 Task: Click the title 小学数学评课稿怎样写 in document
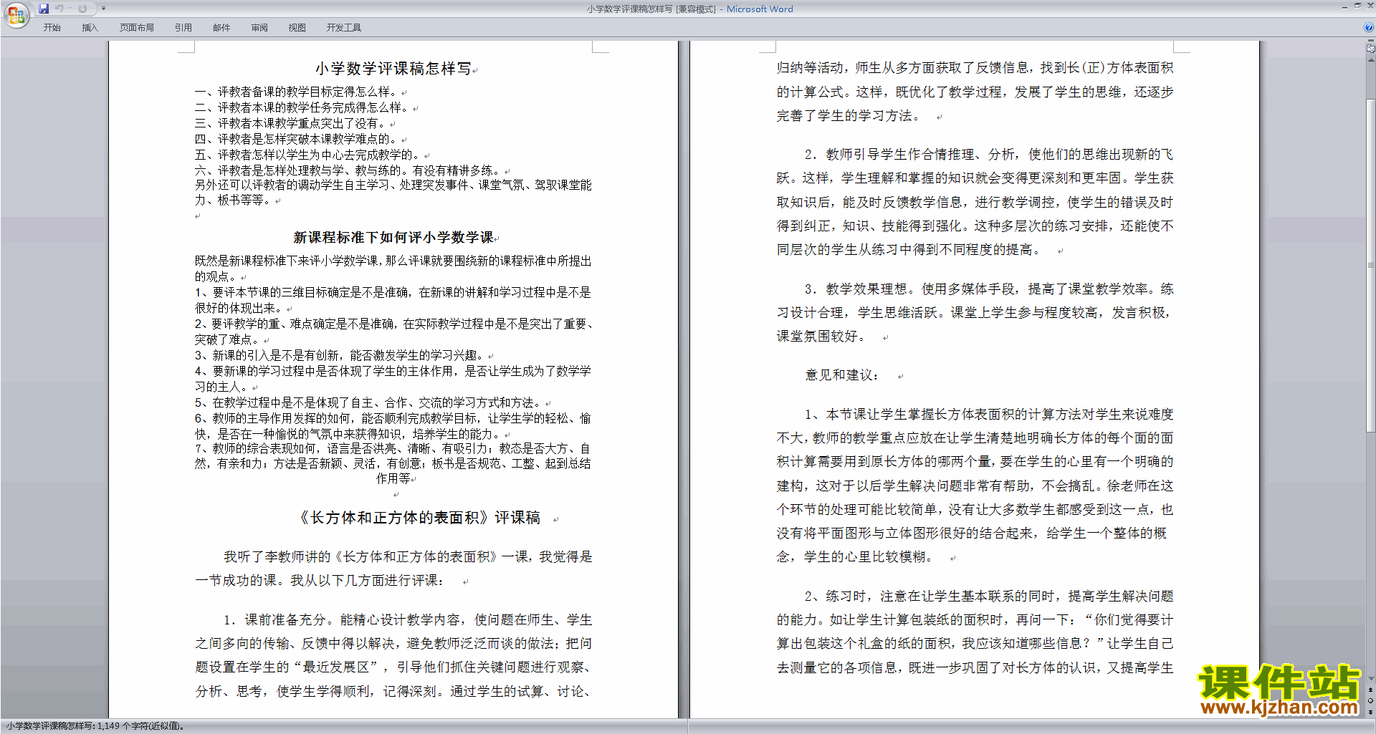(x=393, y=69)
